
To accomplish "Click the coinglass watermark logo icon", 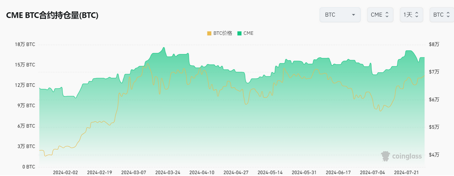I will click(x=385, y=156).
